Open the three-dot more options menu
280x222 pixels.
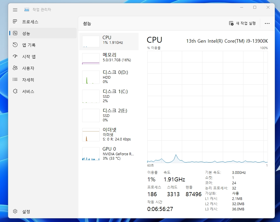267,24
